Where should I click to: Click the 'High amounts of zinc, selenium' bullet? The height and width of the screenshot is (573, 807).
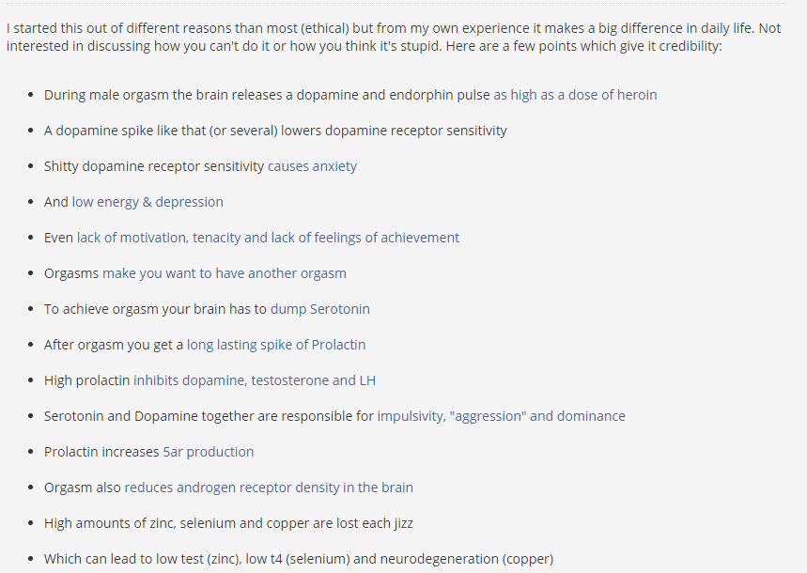pos(228,523)
